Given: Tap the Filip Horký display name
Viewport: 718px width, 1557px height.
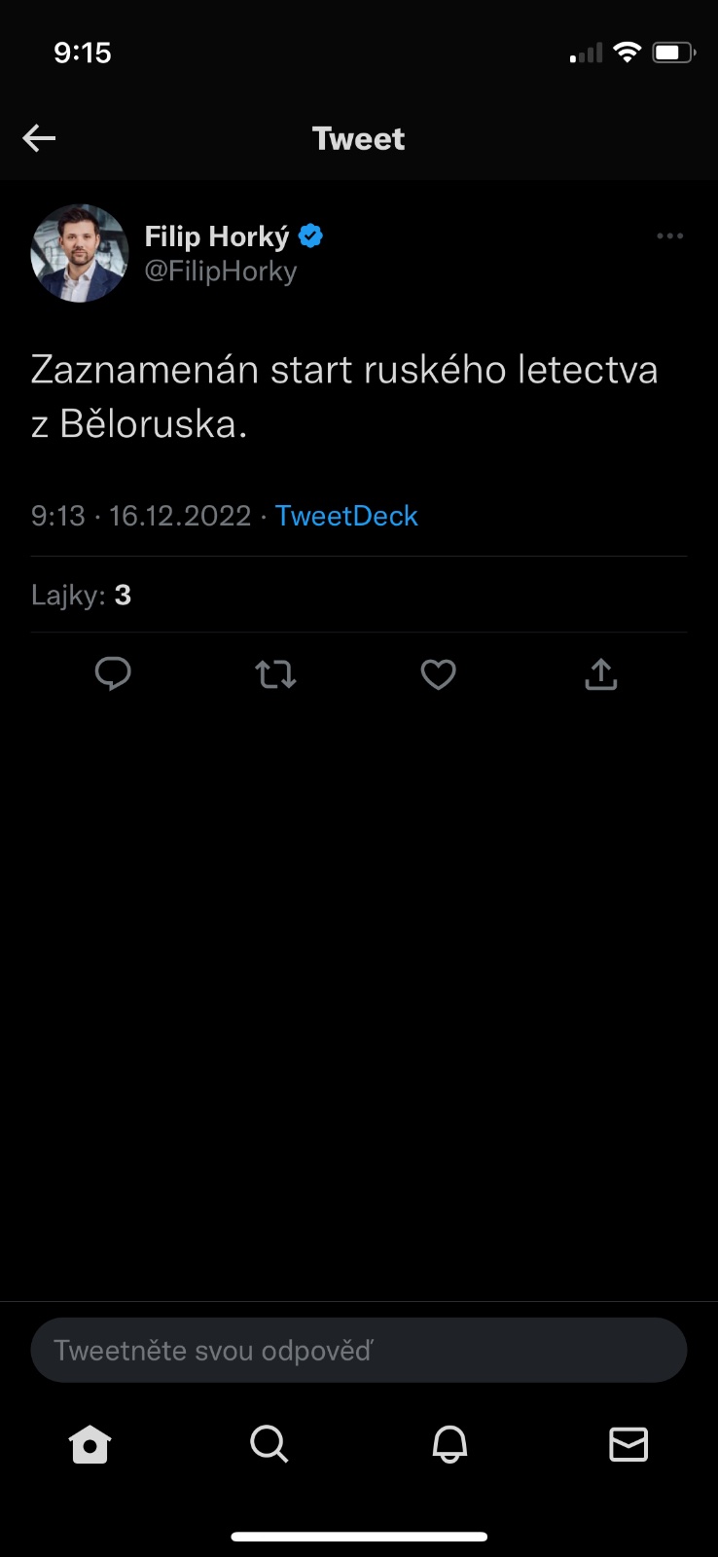Looking at the screenshot, I should (x=217, y=236).
